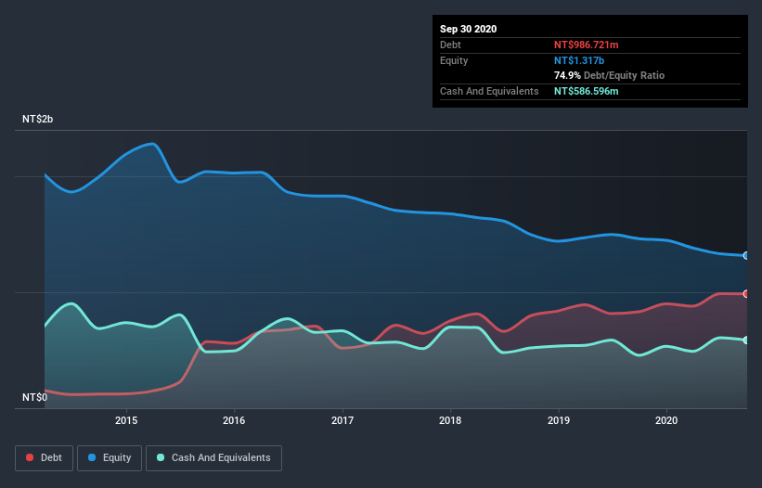Viewport: 762px width, 488px height.
Task: Toggle the Debt series legend button
Action: 45,458
